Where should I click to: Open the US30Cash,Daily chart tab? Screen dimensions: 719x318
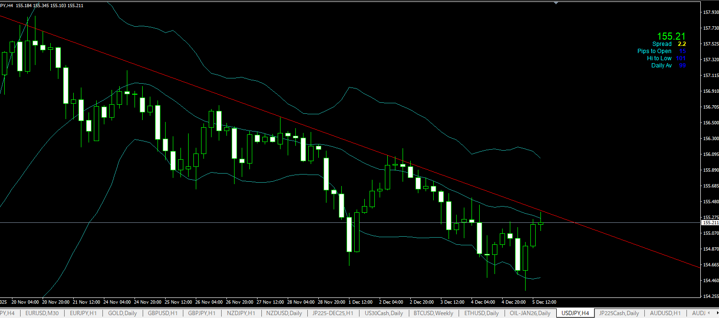pyautogui.click(x=383, y=313)
